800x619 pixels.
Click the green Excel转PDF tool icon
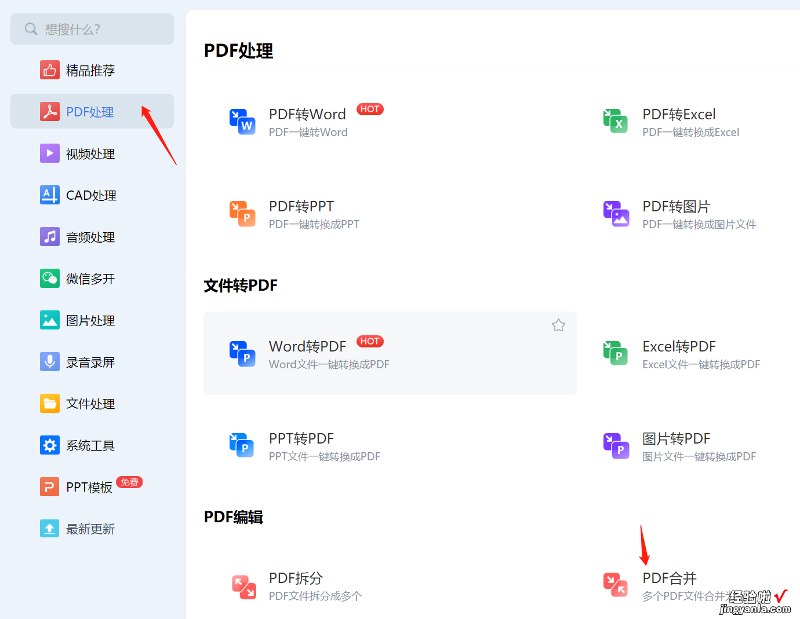click(616, 353)
